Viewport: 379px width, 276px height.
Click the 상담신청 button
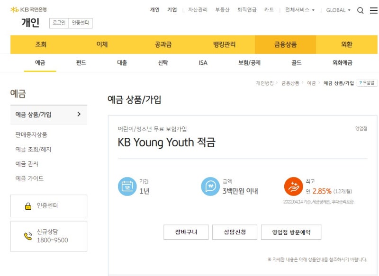[235, 232]
